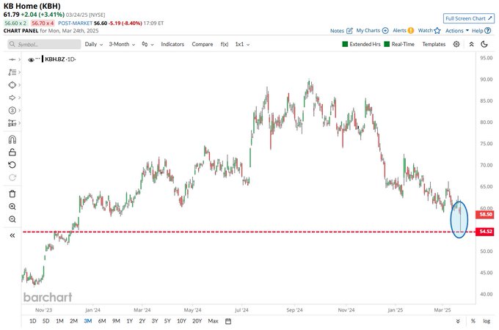Open chart settings gear
Image resolution: width=499 pixels, height=330 pixels.
[456, 44]
